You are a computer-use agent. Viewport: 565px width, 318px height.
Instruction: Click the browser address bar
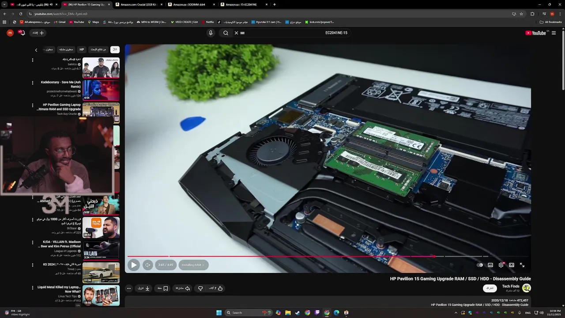[265, 14]
